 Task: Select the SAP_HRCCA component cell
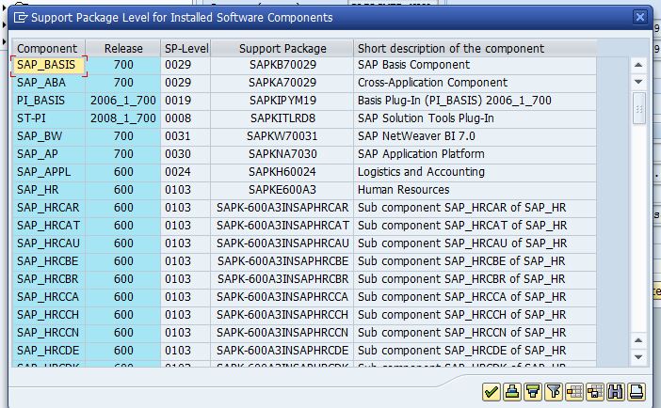coord(48,297)
